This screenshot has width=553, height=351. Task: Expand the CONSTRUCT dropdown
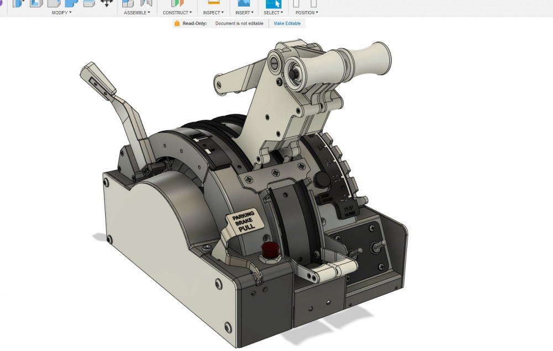pyautogui.click(x=177, y=12)
